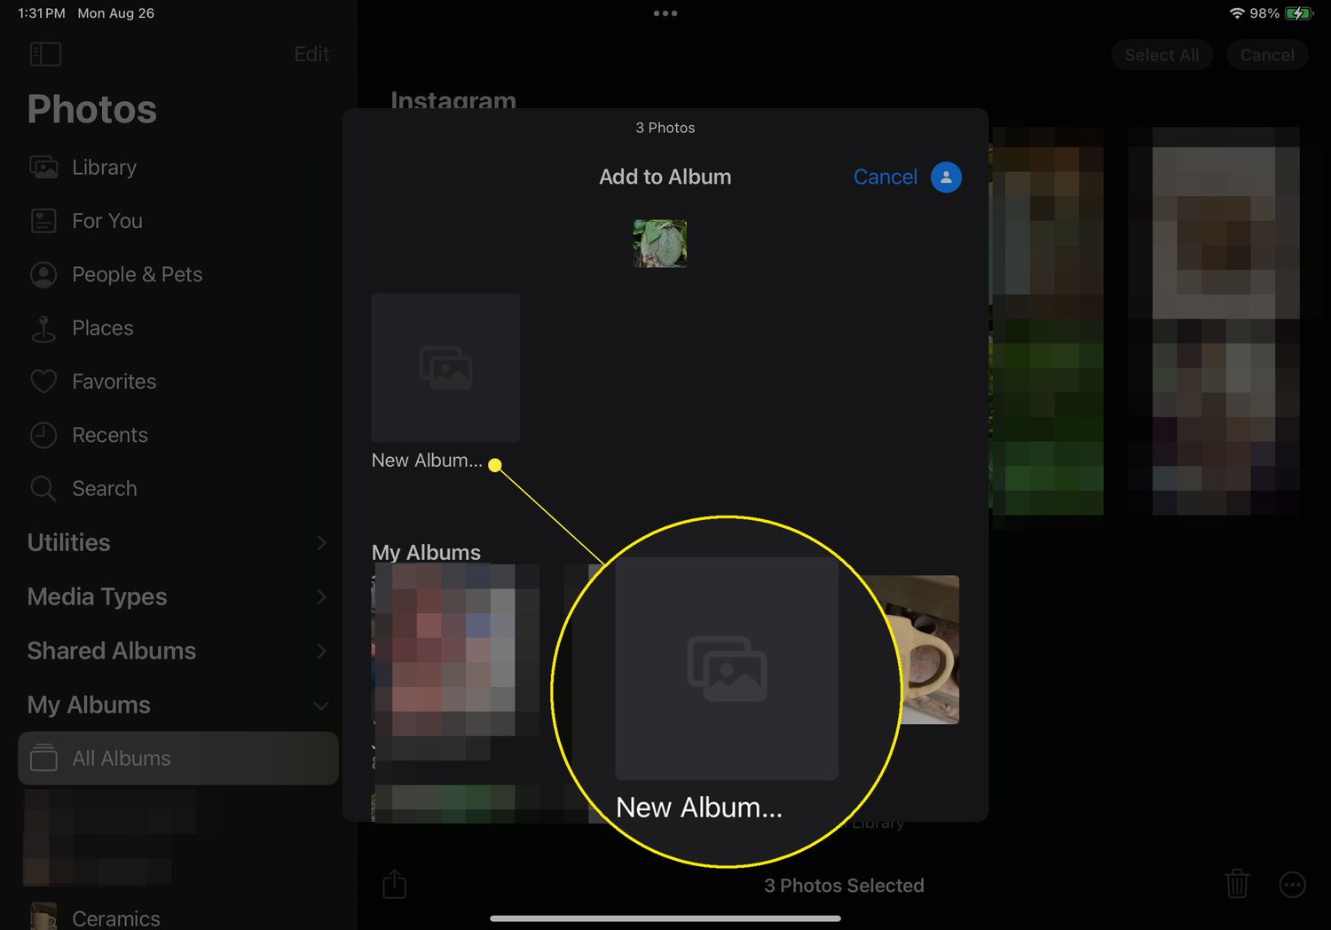The height and width of the screenshot is (930, 1331).
Task: Open Recents in sidebar
Action: pos(109,435)
